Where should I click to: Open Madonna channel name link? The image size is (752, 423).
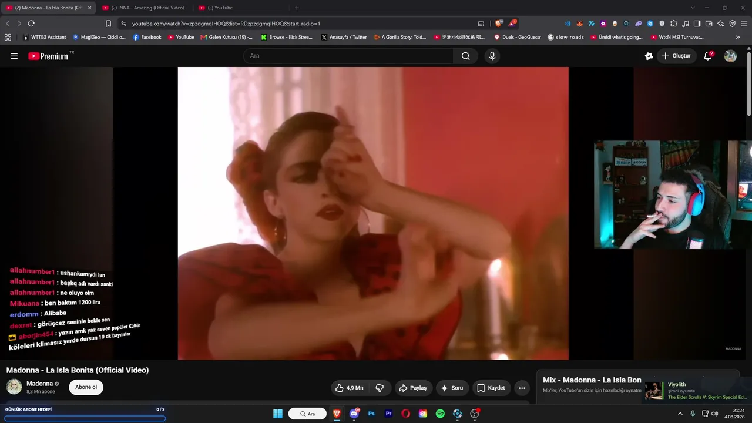click(39, 384)
